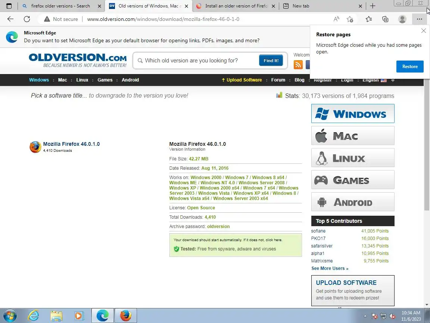Click the Find It! button
430x323 pixels.
271,61
